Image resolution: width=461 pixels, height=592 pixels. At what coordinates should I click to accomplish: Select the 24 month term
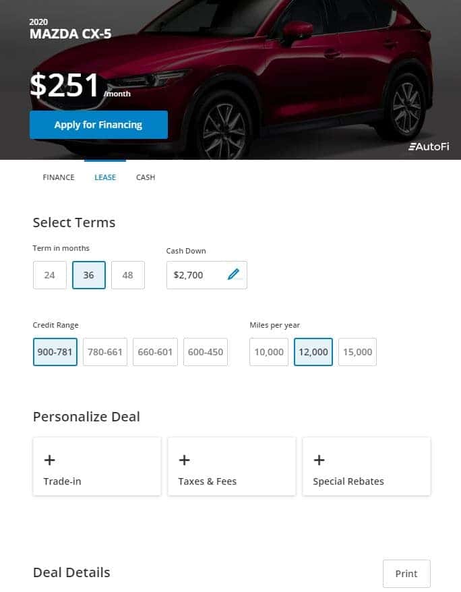point(49,275)
